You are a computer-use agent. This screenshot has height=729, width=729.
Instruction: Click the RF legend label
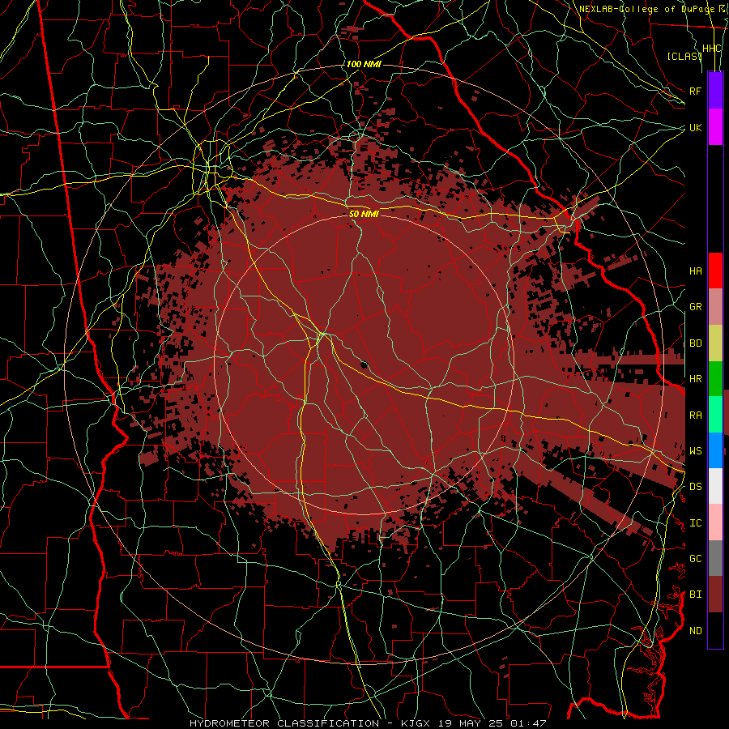[696, 91]
